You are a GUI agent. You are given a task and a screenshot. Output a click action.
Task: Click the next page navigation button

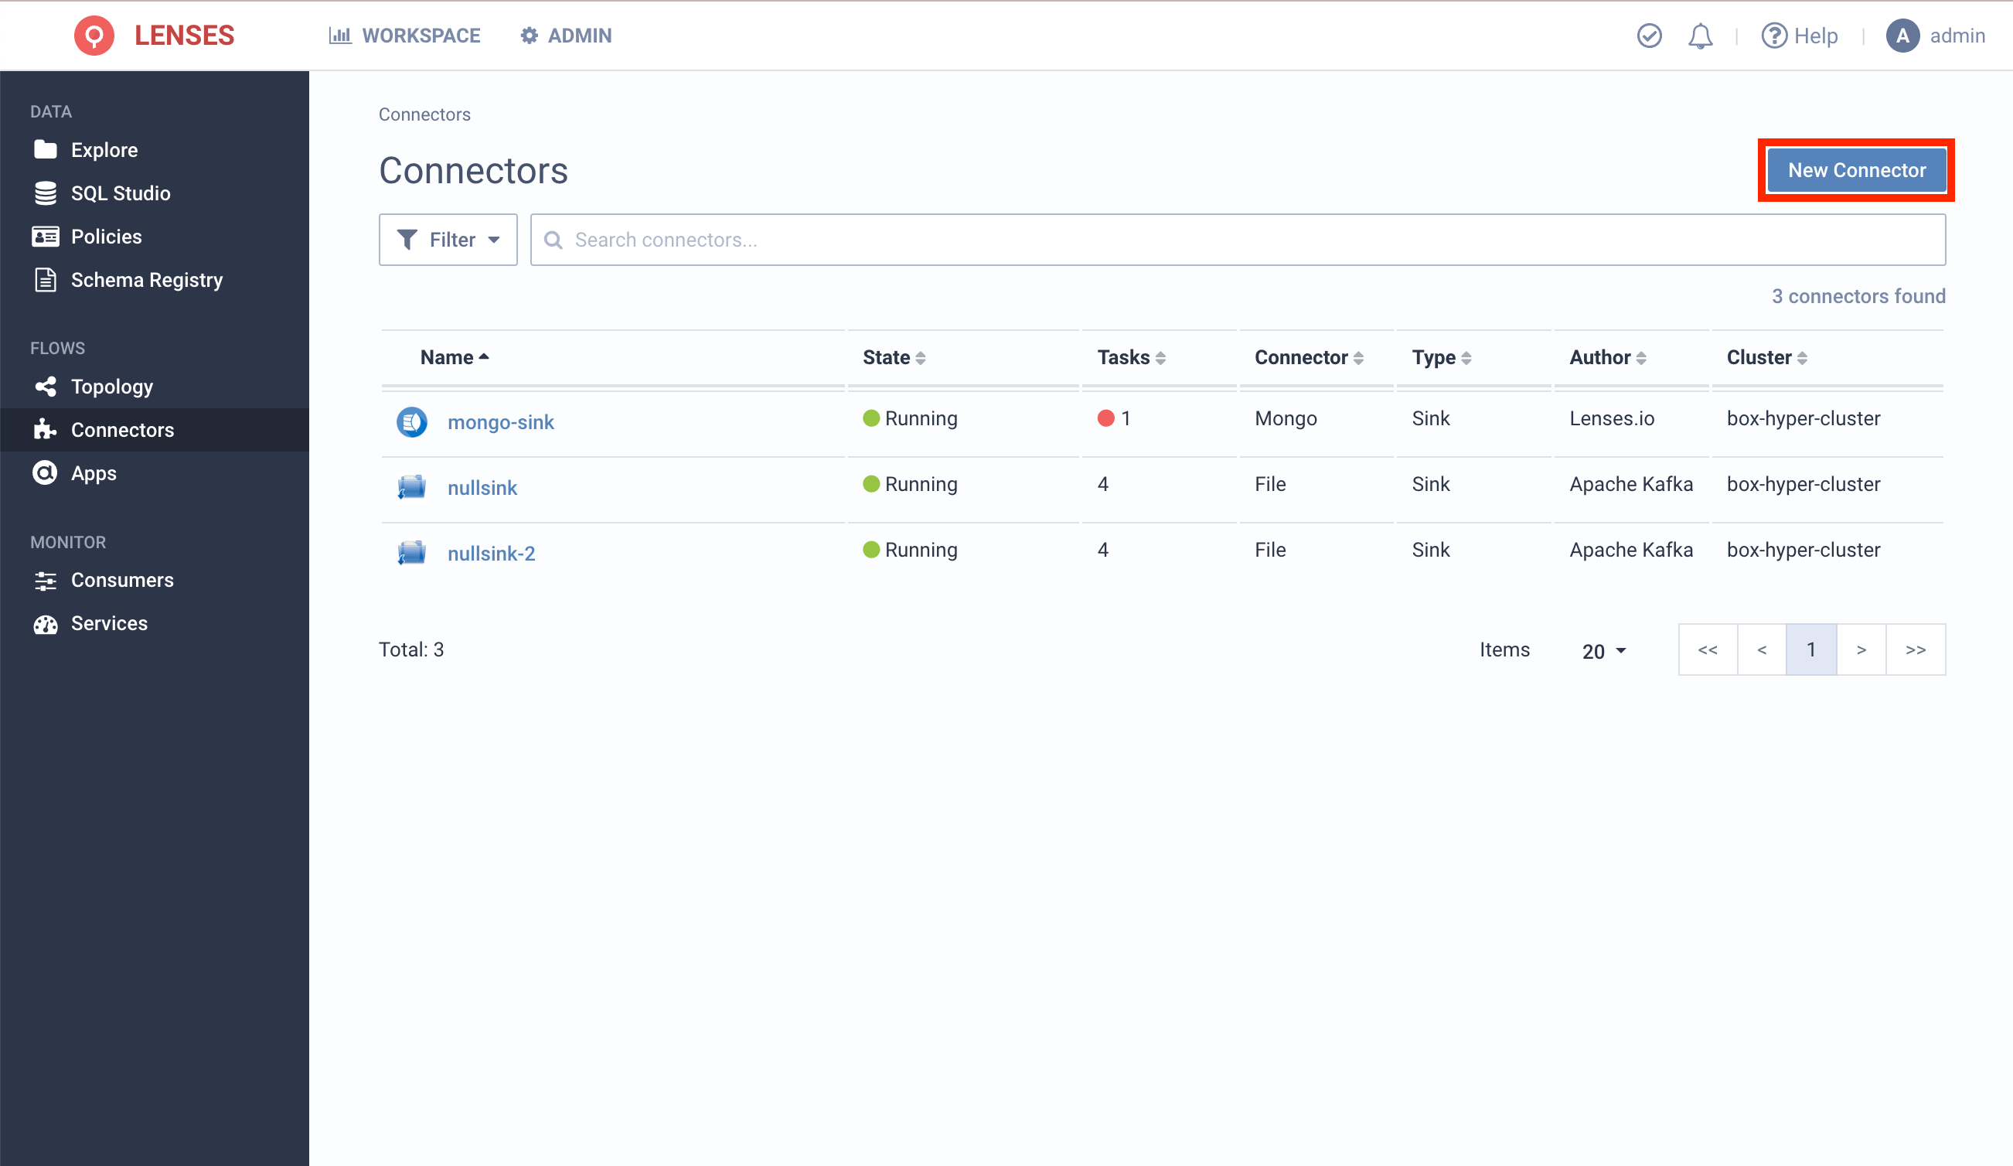click(x=1861, y=649)
